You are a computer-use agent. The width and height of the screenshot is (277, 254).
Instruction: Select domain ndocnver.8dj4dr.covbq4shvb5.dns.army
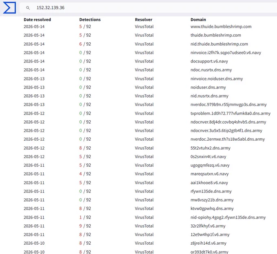point(228,122)
